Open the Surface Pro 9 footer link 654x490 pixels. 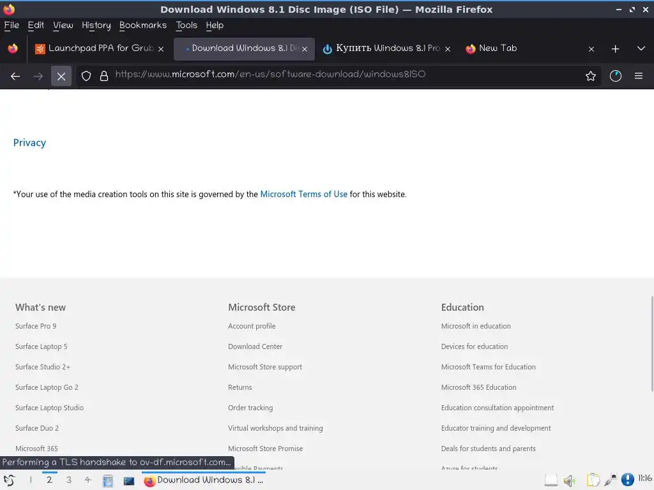click(36, 326)
